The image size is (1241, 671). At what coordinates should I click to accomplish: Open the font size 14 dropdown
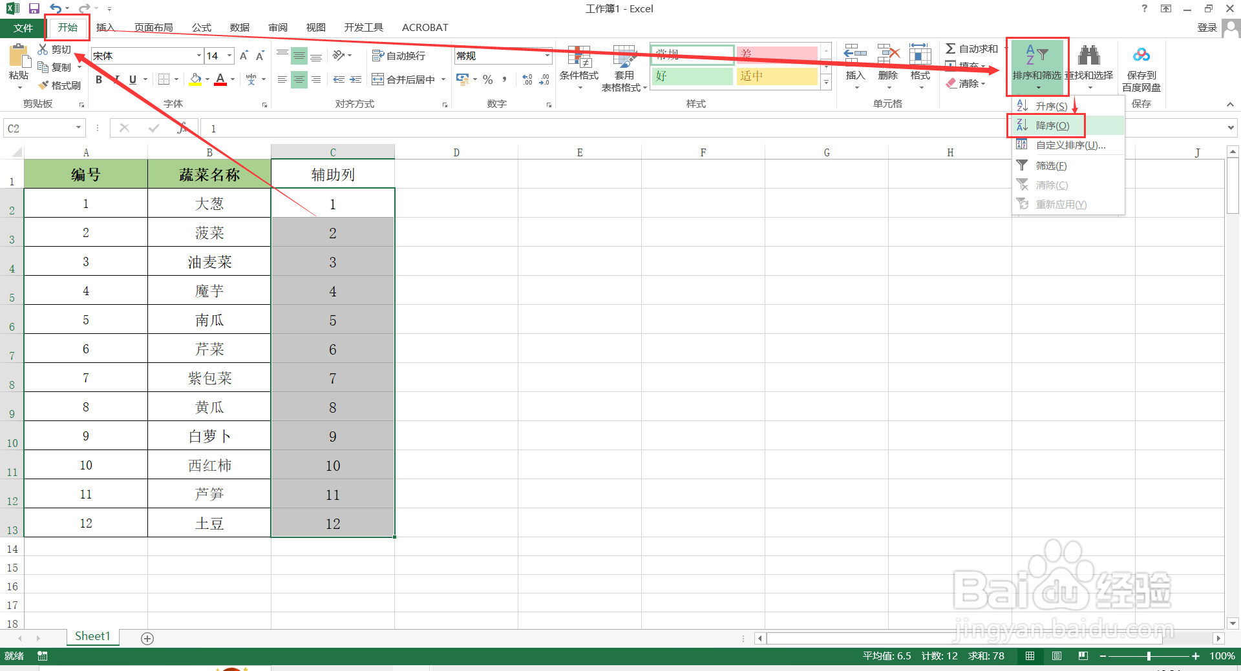pos(229,56)
